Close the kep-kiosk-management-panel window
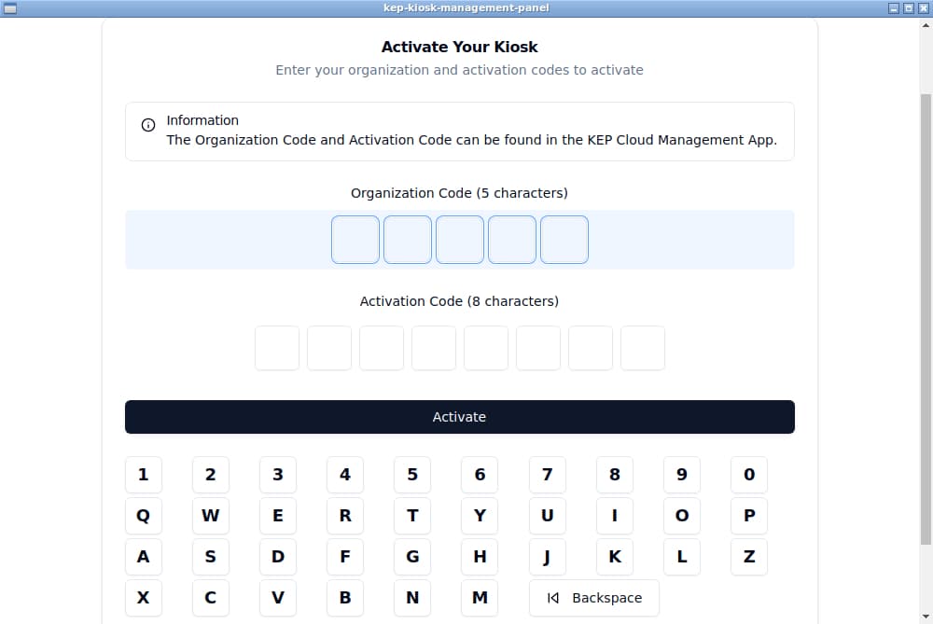Screen dimensions: 933x624 [924, 8]
